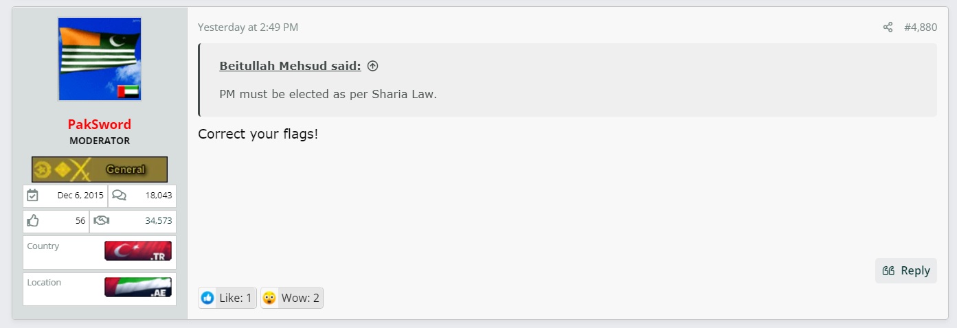Open PakSword's avatar image
The width and height of the screenshot is (957, 328).
pyautogui.click(x=100, y=59)
